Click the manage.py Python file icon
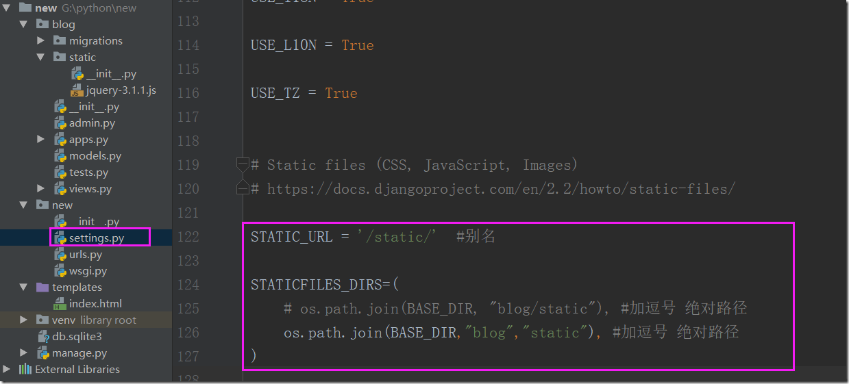 click(43, 353)
